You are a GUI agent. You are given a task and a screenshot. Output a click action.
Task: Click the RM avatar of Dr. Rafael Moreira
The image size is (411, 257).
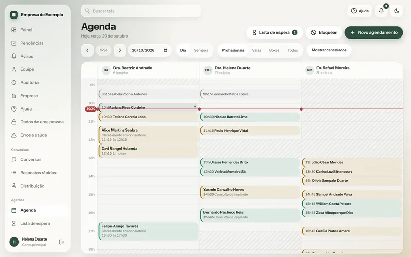click(310, 70)
